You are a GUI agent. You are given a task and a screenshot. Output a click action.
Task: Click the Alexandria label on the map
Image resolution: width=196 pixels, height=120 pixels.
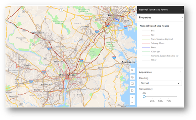pos(64,89)
